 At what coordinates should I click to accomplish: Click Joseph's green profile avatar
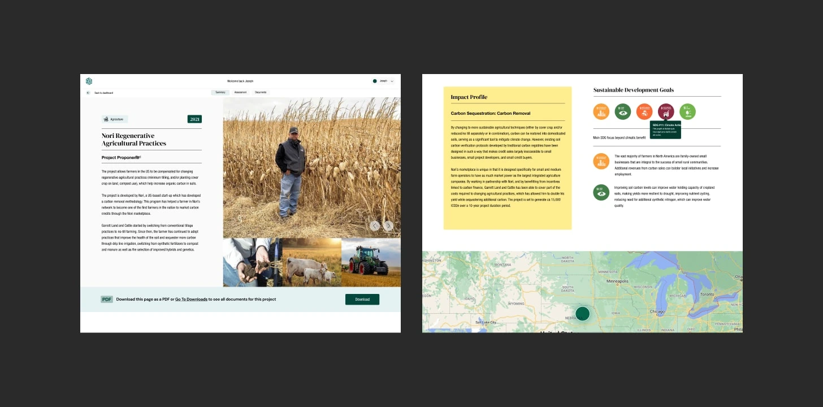[375, 81]
